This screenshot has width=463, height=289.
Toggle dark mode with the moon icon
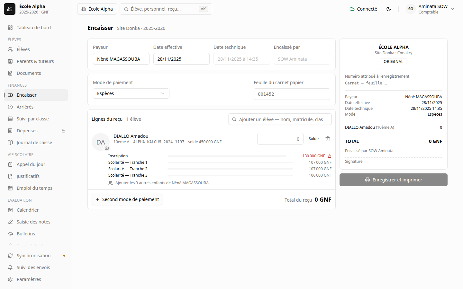pos(389,9)
